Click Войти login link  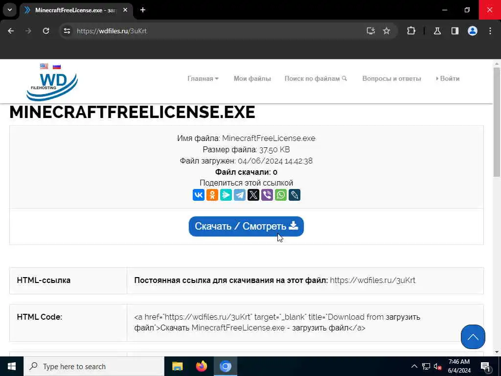(448, 79)
